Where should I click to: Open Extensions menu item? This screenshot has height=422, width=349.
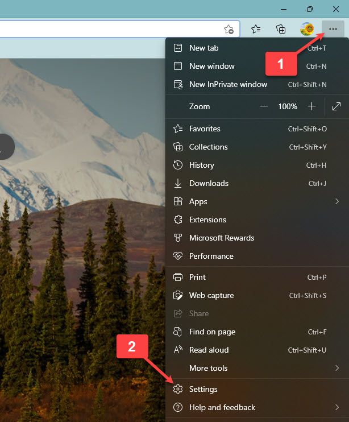pyautogui.click(x=207, y=220)
